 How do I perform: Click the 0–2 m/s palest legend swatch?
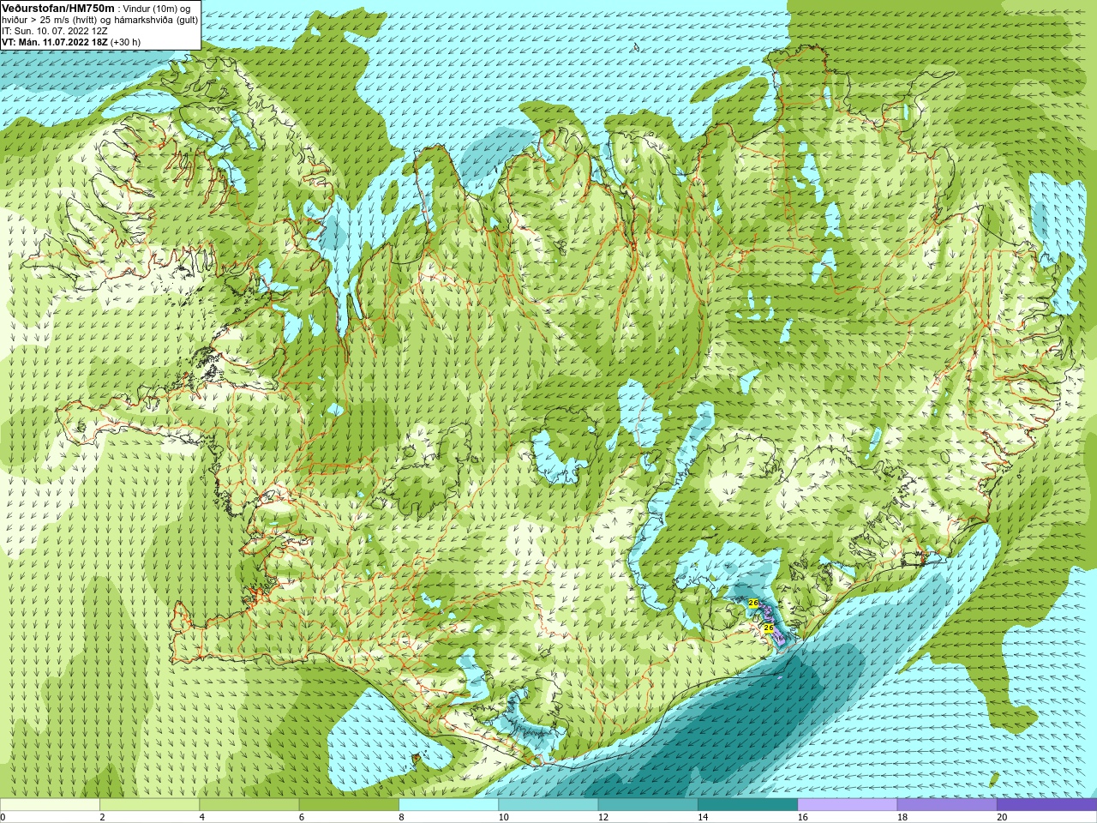50,805
